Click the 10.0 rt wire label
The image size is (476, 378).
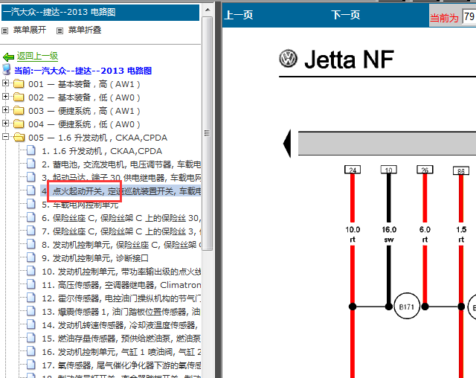click(353, 234)
